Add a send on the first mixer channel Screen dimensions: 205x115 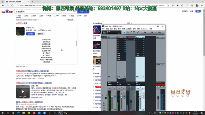coord(115,77)
